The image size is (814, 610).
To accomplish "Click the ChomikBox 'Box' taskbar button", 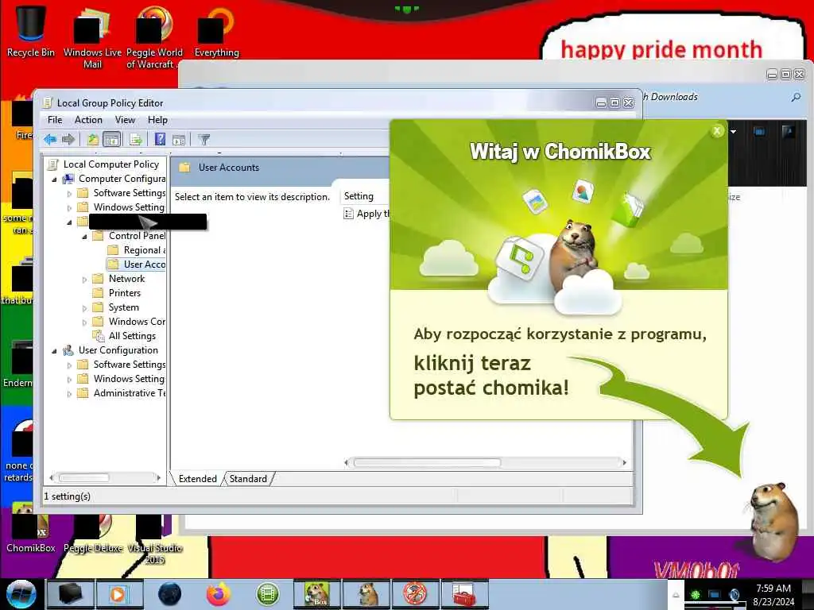I will click(317, 594).
